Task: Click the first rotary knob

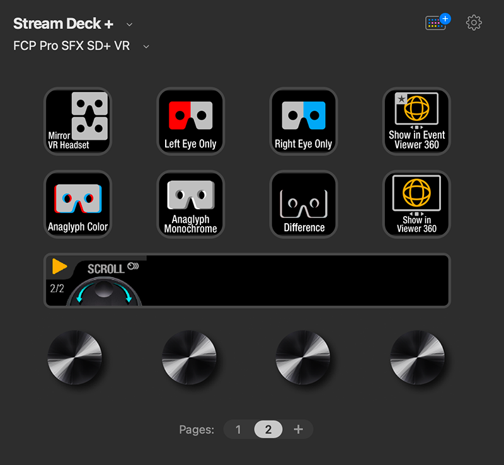Action: tap(76, 358)
